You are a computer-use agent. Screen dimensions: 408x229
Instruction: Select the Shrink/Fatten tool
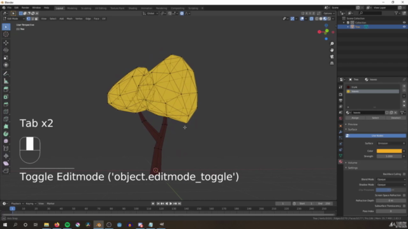(6, 156)
